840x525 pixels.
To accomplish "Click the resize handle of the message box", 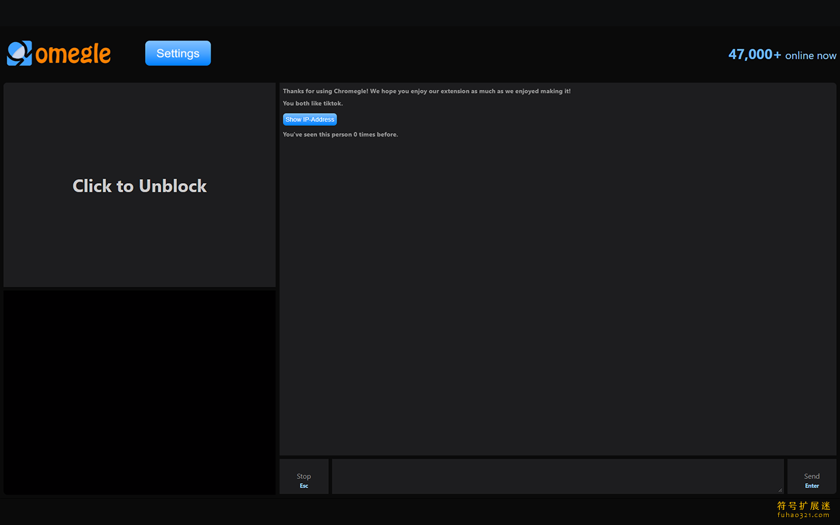I will click(780, 490).
